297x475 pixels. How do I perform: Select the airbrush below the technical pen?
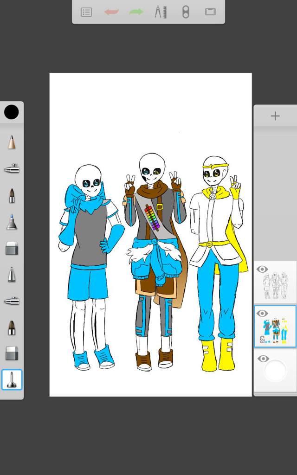(12, 301)
